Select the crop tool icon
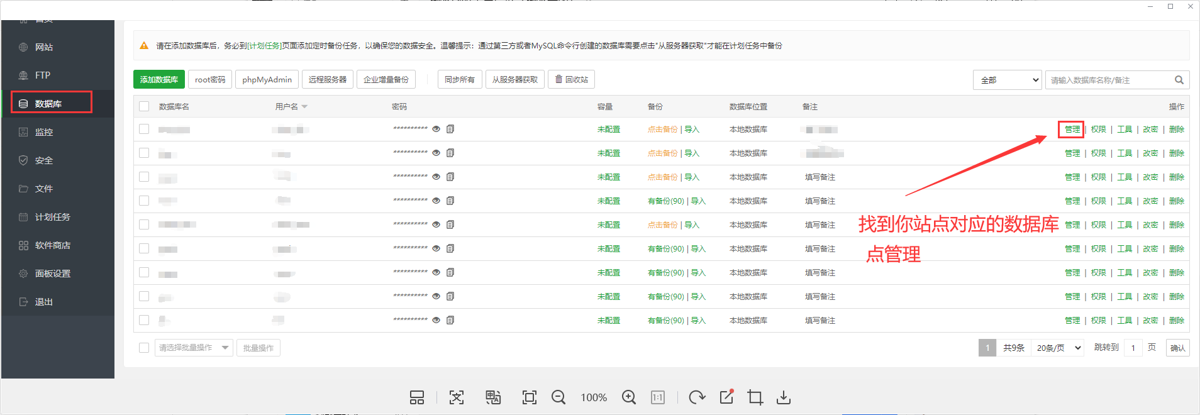This screenshot has width=1200, height=415. tap(755, 397)
